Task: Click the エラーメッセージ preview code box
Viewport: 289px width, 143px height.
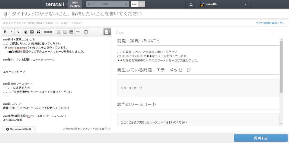Action: coord(198,88)
